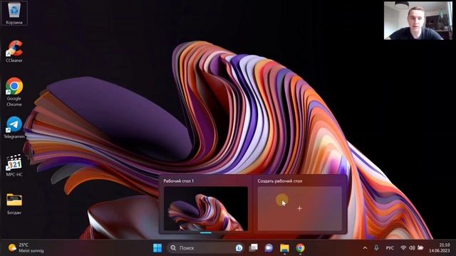
Task: Select the Рабочий стол 1 thumbnail
Action: 206,208
